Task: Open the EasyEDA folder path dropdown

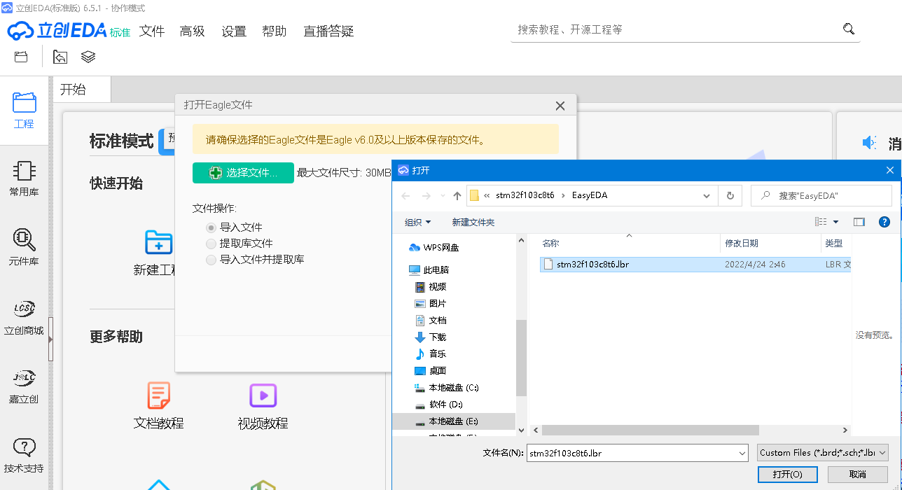Action: tap(706, 195)
